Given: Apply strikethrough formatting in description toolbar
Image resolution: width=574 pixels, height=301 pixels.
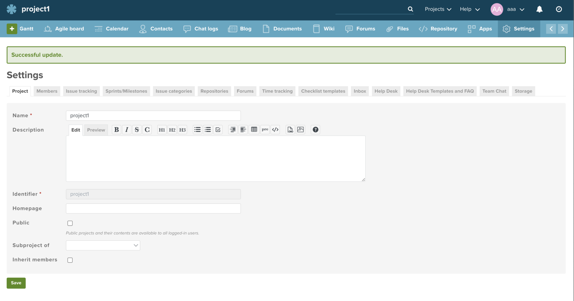Looking at the screenshot, I should (x=137, y=130).
